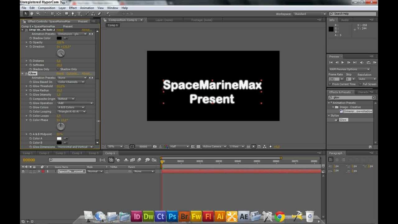
Task: Toggle the Full Screen checkbox
Action: 360,84
